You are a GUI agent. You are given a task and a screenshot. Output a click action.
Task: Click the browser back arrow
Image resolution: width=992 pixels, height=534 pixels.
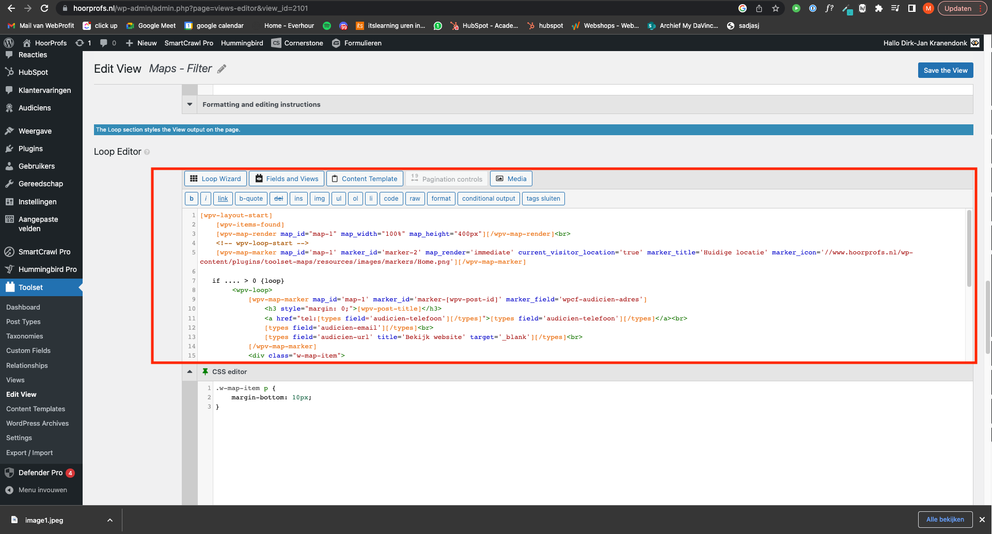[11, 8]
